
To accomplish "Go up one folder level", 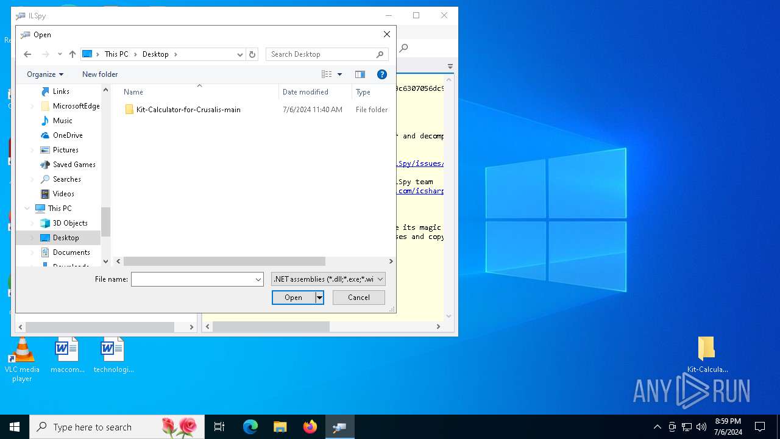I will coord(73,54).
